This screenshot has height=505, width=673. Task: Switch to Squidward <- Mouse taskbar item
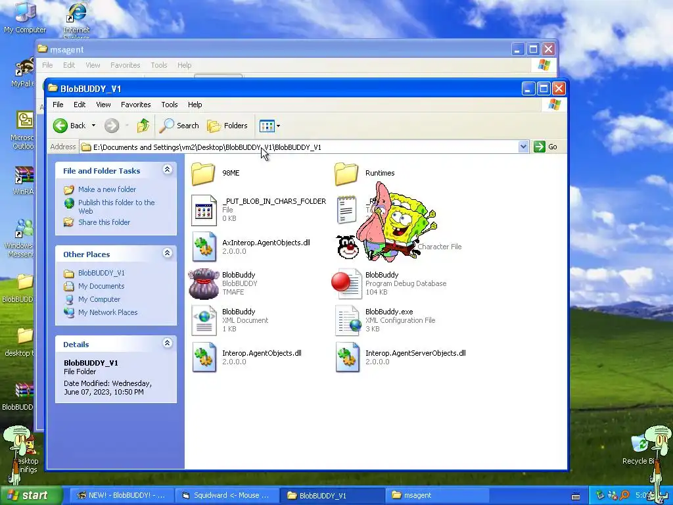227,496
